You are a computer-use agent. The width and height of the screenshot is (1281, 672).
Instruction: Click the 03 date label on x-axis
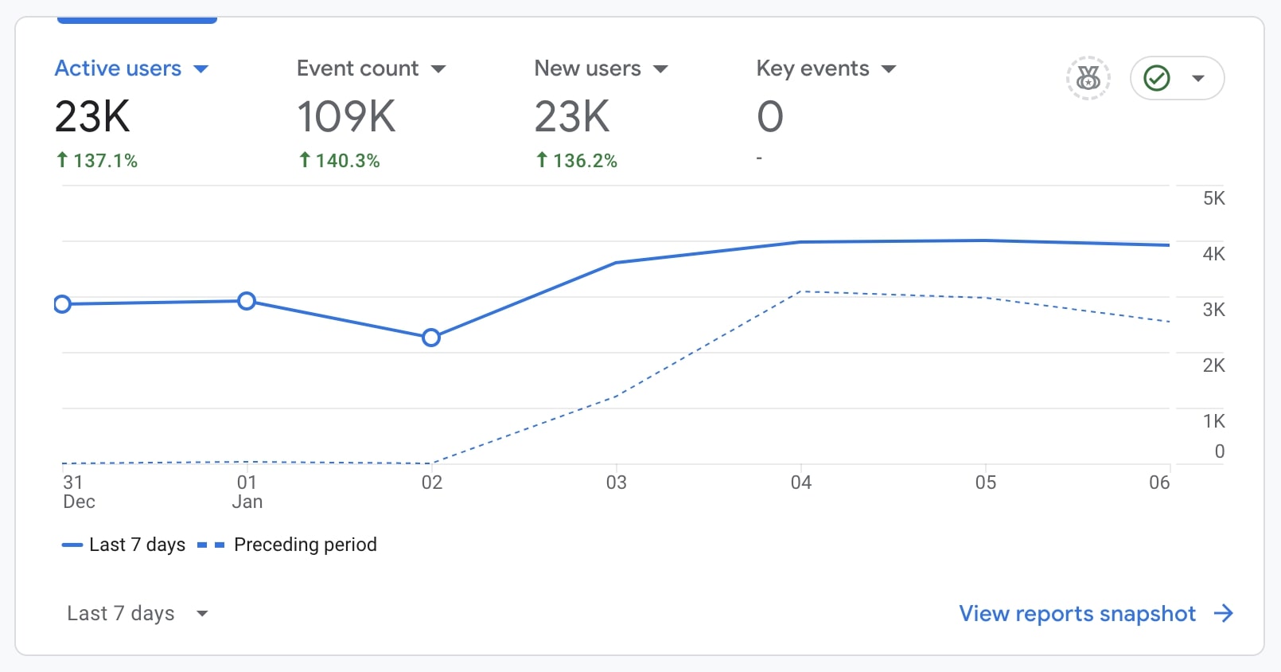pyautogui.click(x=617, y=483)
